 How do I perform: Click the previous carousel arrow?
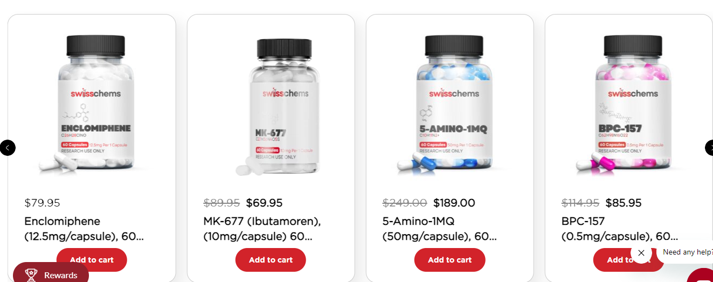[8, 147]
